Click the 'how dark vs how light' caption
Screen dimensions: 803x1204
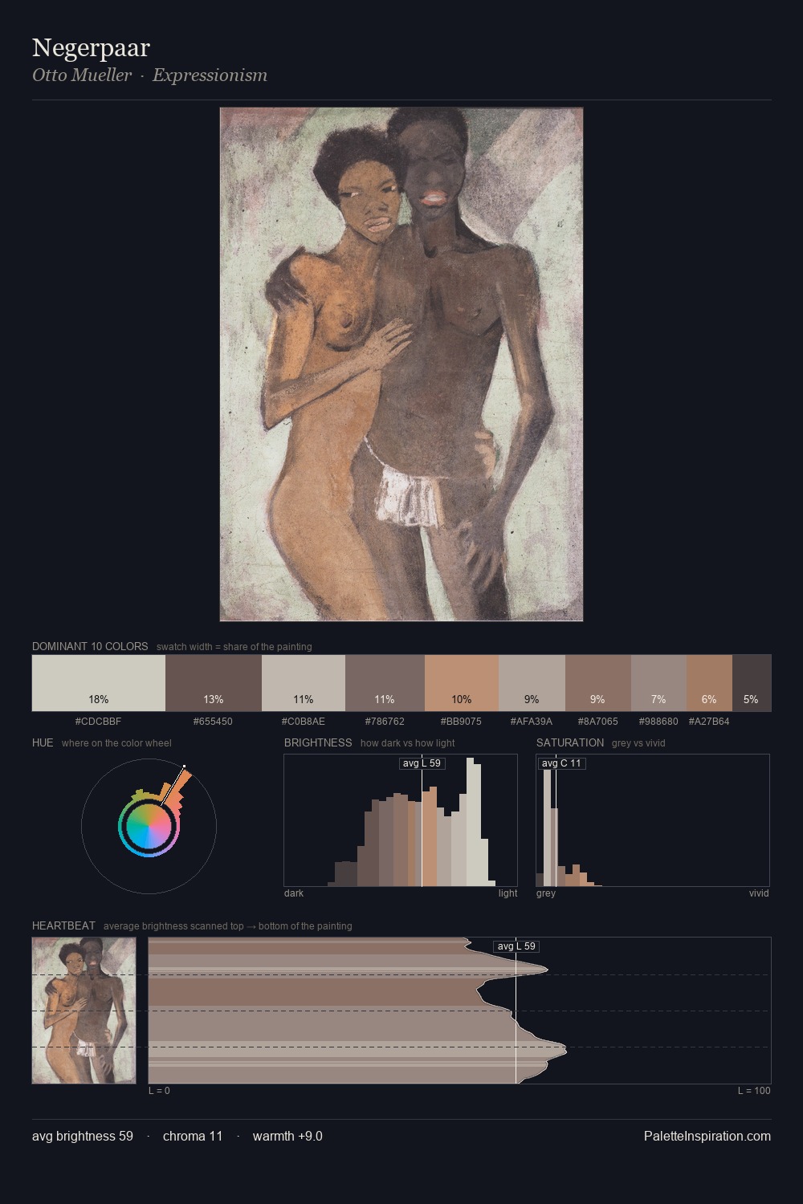click(408, 743)
